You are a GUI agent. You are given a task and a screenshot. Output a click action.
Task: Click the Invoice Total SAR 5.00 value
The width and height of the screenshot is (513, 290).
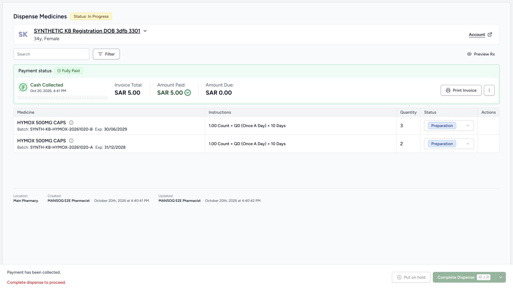[x=127, y=93]
